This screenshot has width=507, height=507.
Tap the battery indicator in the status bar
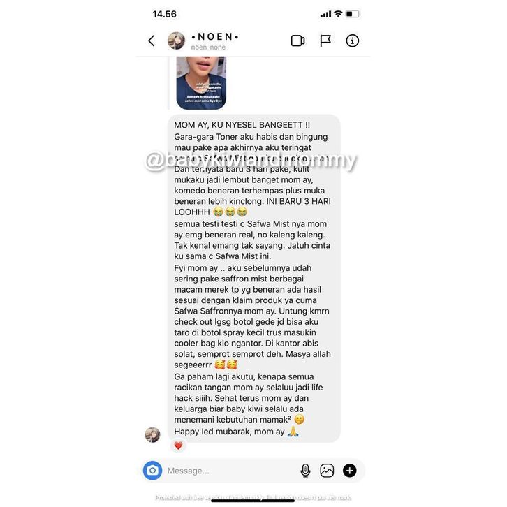[x=353, y=14]
